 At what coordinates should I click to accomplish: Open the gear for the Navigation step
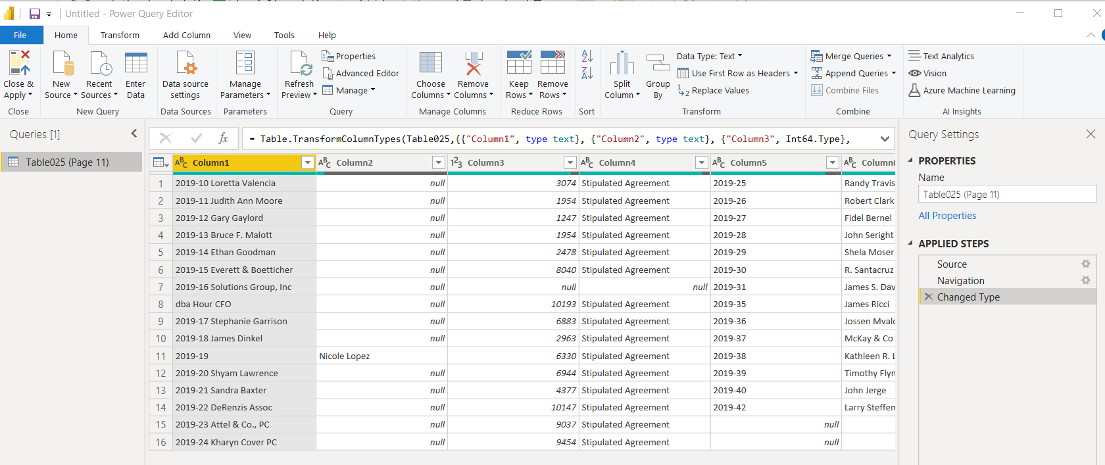click(x=1086, y=280)
